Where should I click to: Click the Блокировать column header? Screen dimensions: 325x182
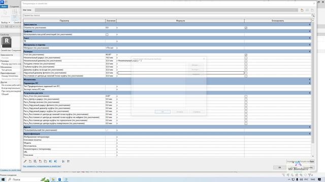pyautogui.click(x=278, y=21)
